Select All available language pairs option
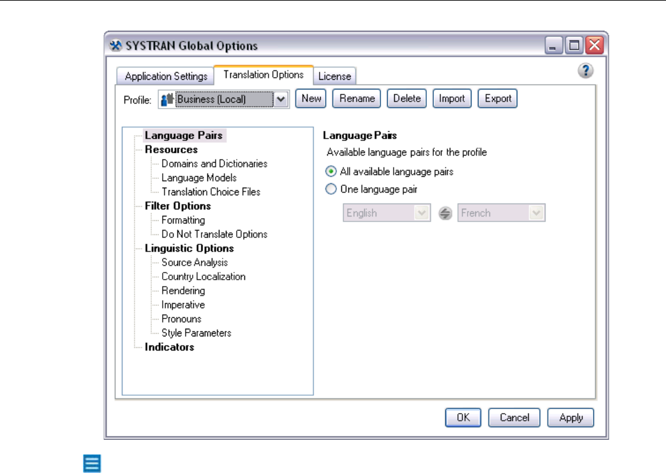Image resolution: width=666 pixels, height=473 pixels. [331, 171]
